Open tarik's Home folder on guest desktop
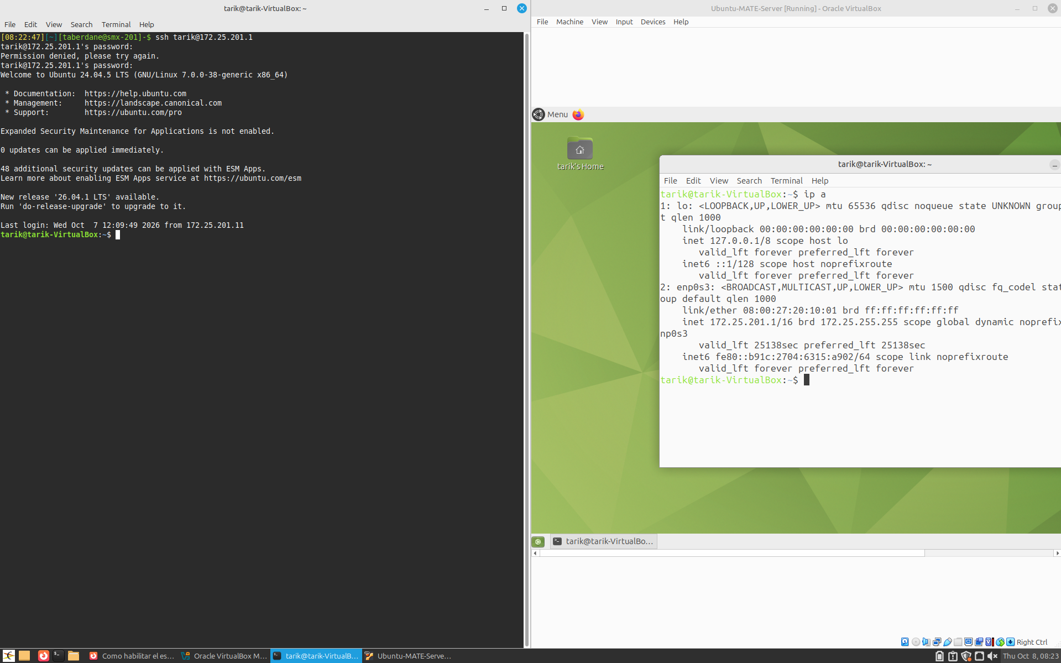Viewport: 1061px width, 663px height. tap(580, 154)
